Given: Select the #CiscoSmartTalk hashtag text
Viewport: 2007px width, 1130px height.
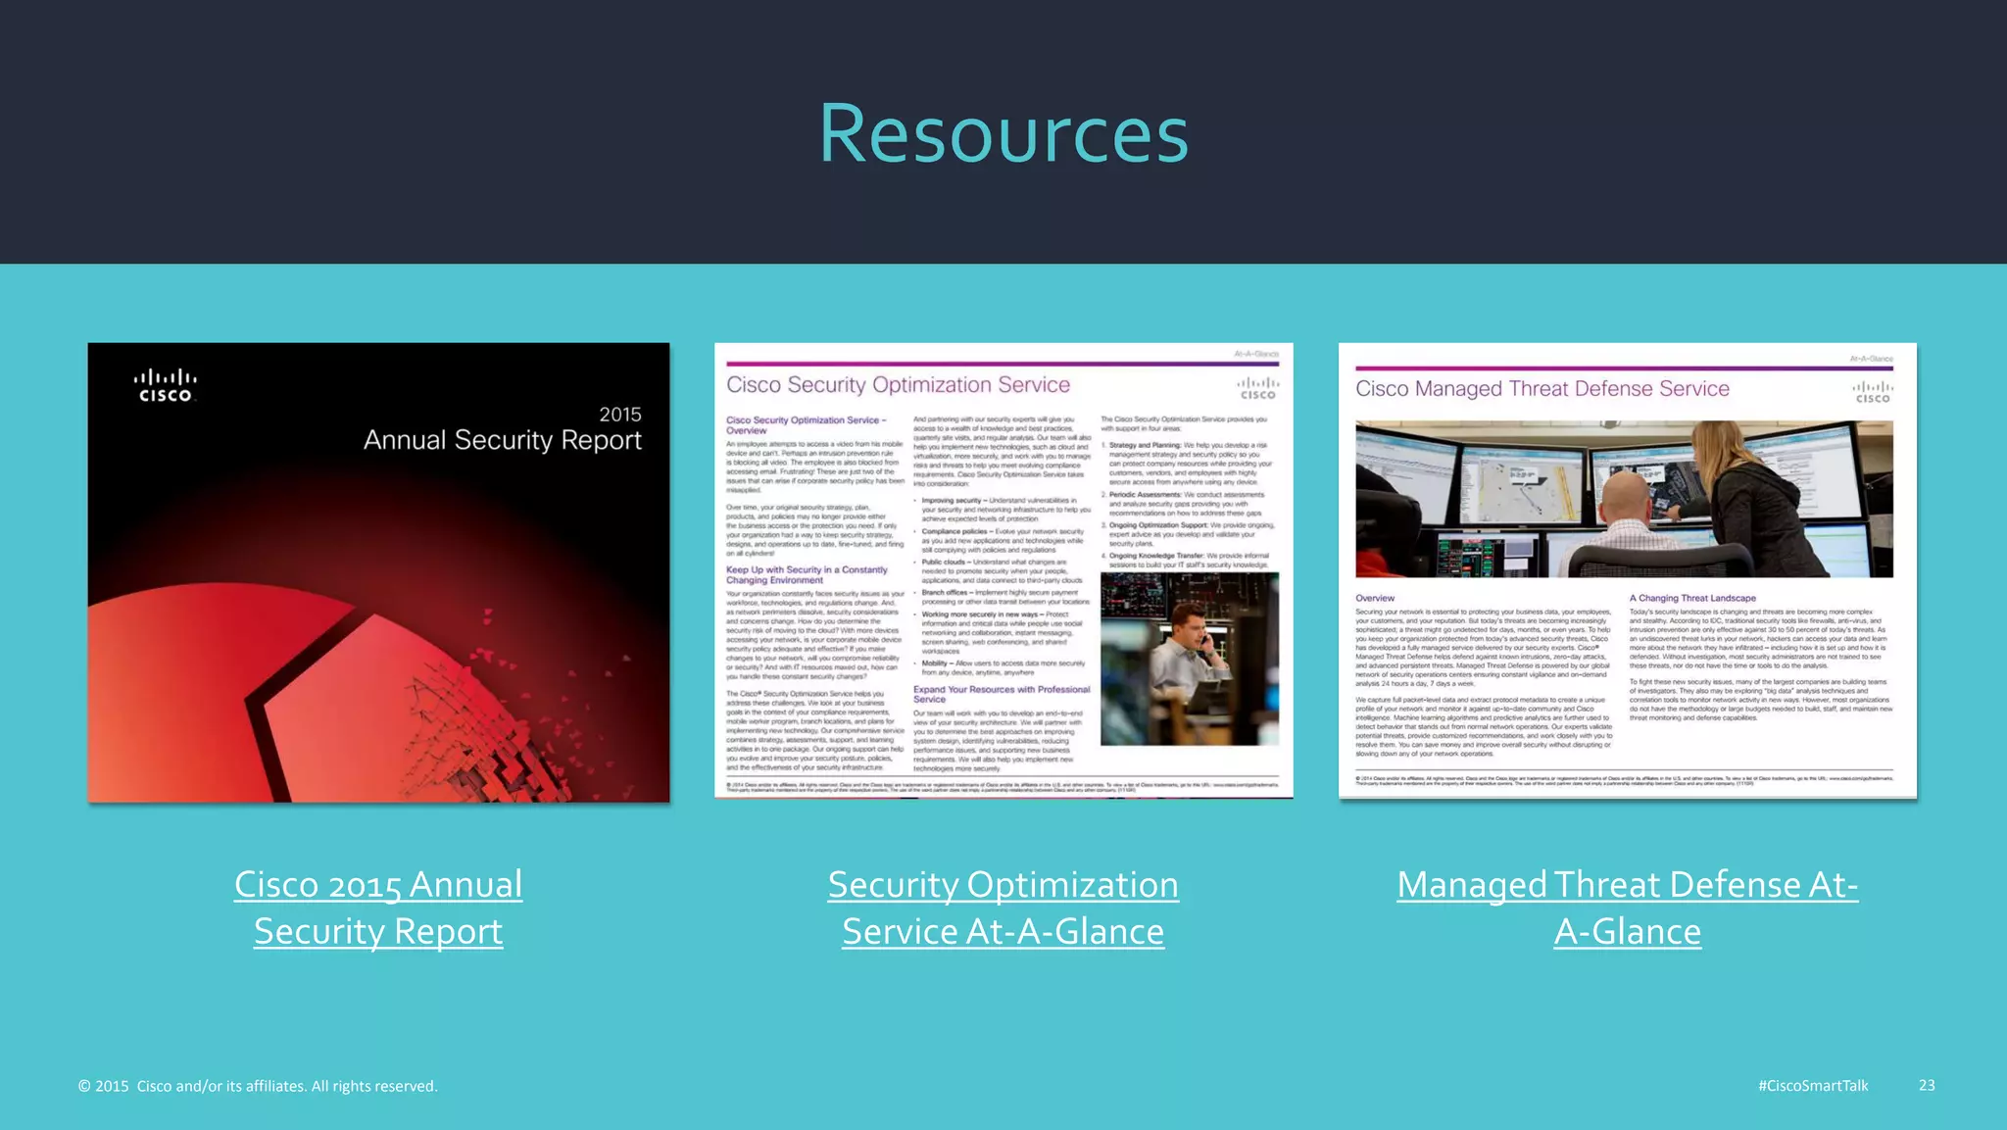Looking at the screenshot, I should (1813, 1086).
